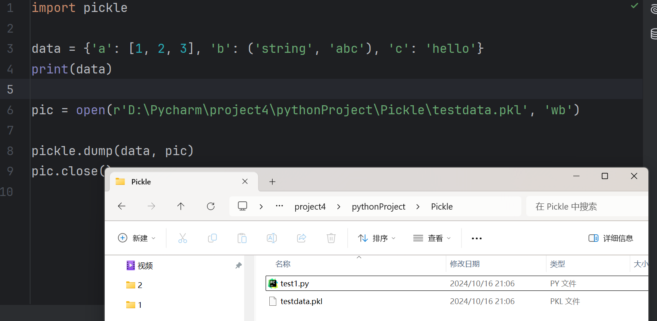Open folder 2 in sidebar

pyautogui.click(x=134, y=285)
